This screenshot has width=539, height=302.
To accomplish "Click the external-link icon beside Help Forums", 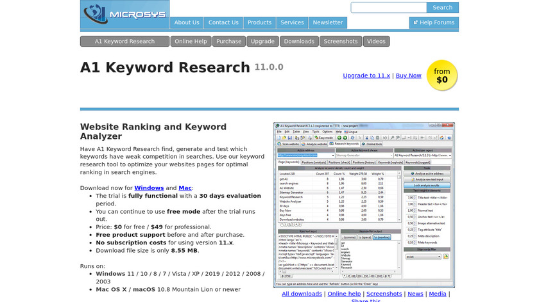I will coord(416,22).
